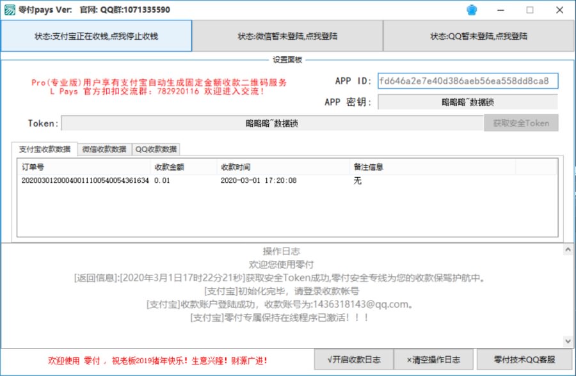The height and width of the screenshot is (376, 576).
Task: Click the 备注信息 column header
Action: 433,167
